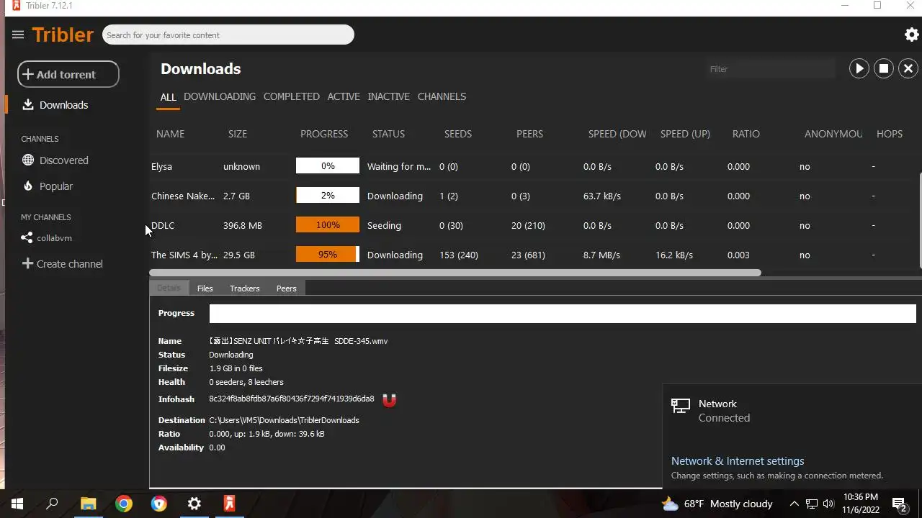Sort downloads by STATUS column header
Image resolution: width=922 pixels, height=518 pixels.
point(388,134)
